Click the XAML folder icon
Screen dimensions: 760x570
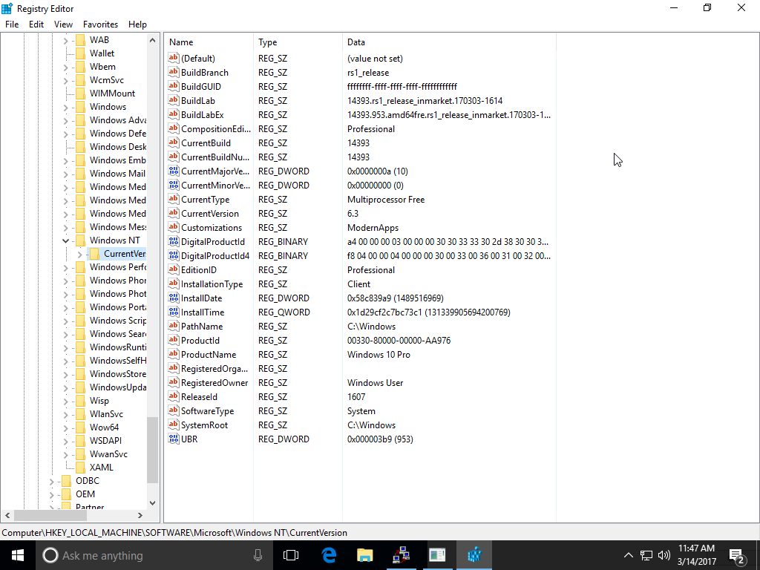[80, 468]
